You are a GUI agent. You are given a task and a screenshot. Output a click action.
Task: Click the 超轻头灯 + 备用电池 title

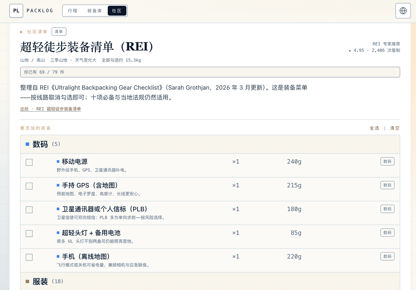91,233
